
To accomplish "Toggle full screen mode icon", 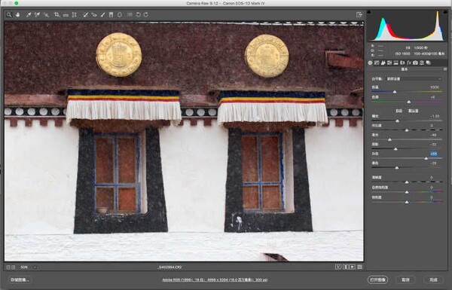I will (359, 14).
